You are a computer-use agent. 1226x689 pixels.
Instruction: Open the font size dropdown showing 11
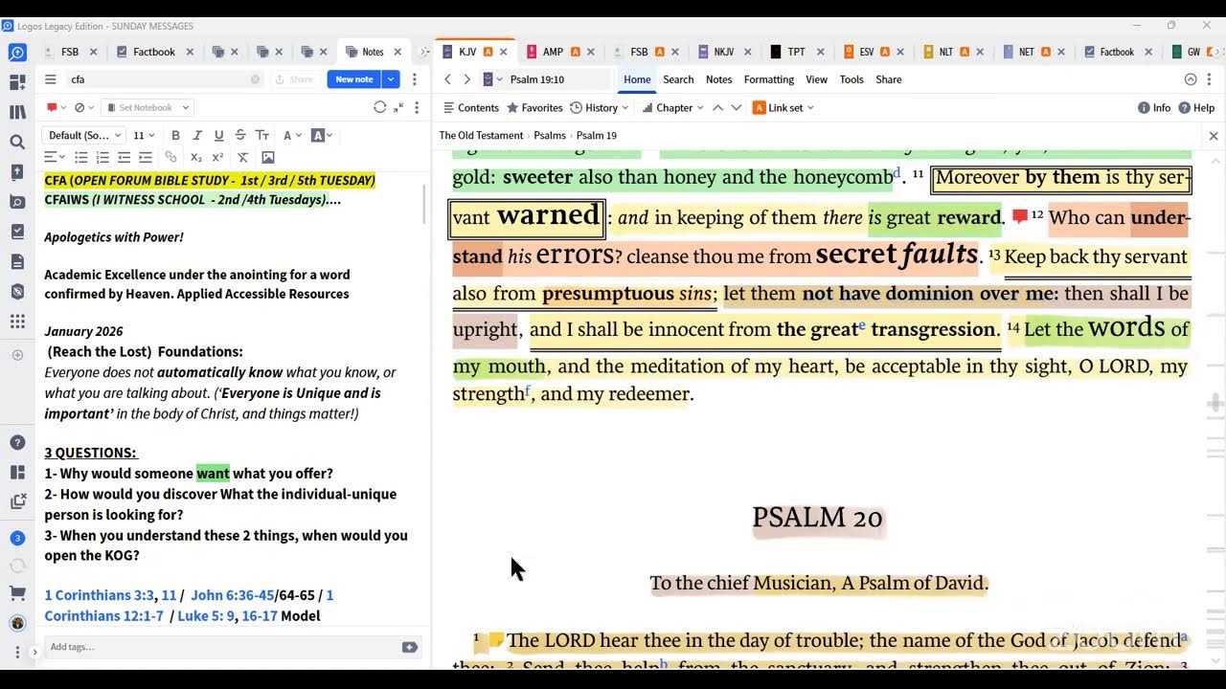click(144, 135)
